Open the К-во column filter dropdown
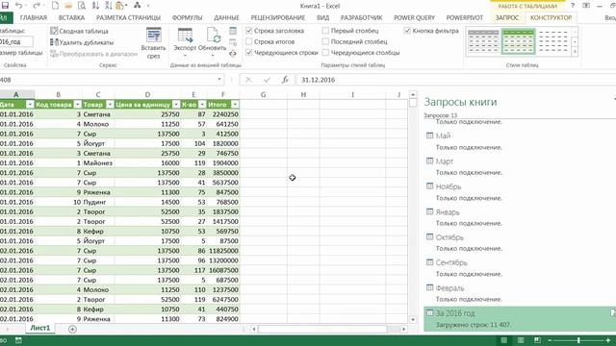Viewport: 616px width, 346px height. point(202,105)
